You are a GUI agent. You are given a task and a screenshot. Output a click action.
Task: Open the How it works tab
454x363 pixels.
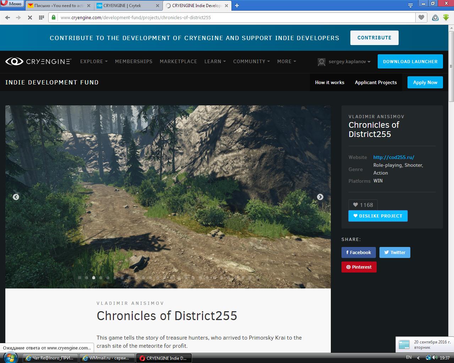pyautogui.click(x=329, y=82)
